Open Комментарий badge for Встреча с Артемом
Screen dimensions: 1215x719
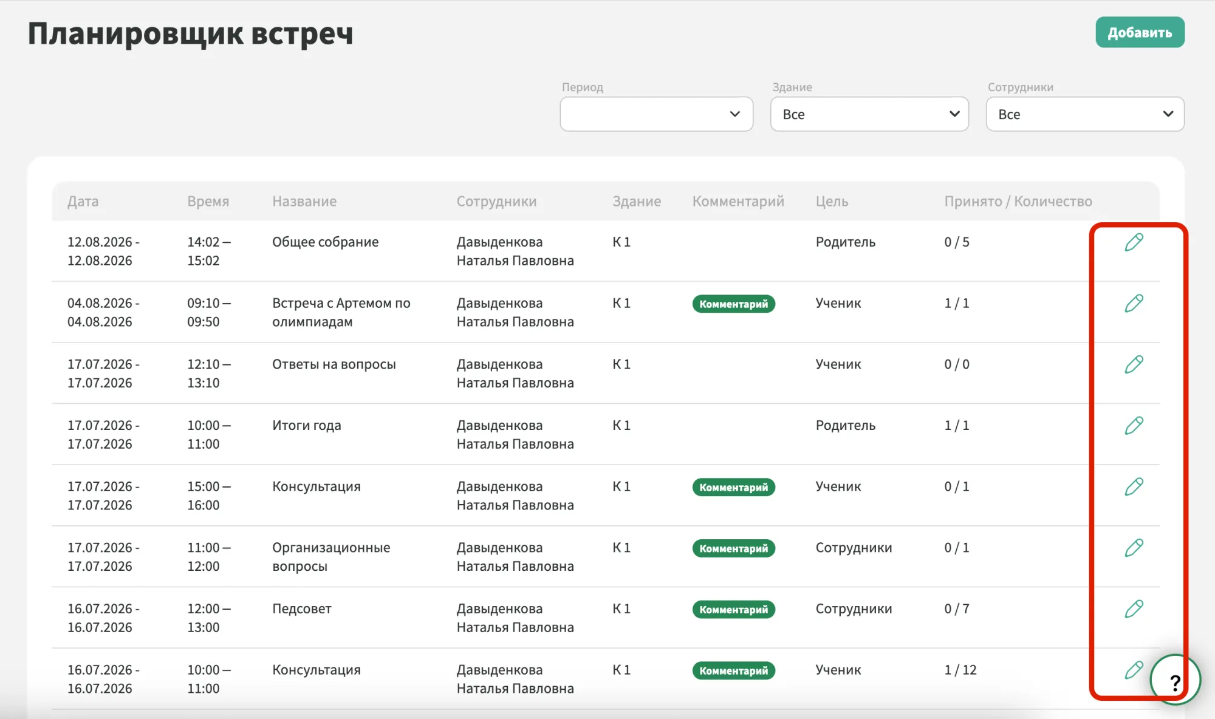click(x=733, y=304)
